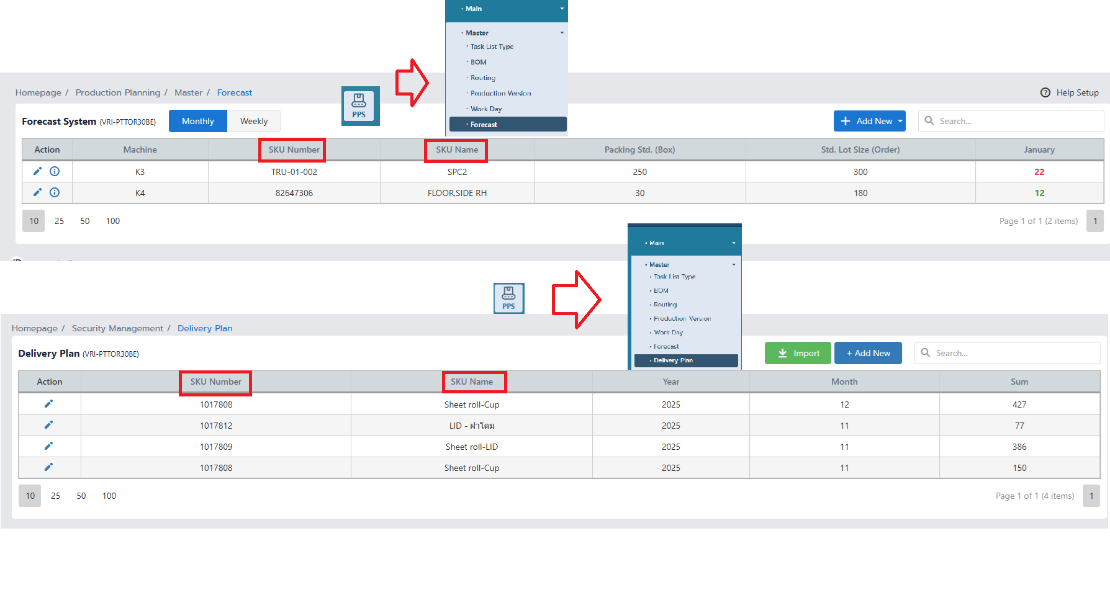Click the PPS icon above Forecast System
Screen dimensions: 1110x590
pos(359,106)
